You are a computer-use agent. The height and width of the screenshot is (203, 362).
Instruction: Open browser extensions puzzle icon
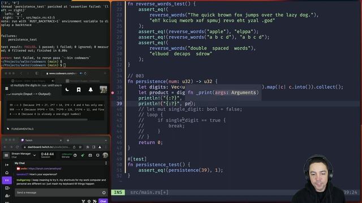(88, 147)
